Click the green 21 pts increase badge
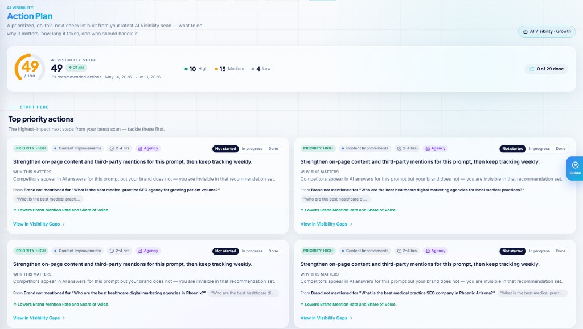This screenshot has height=329, width=583. click(76, 68)
